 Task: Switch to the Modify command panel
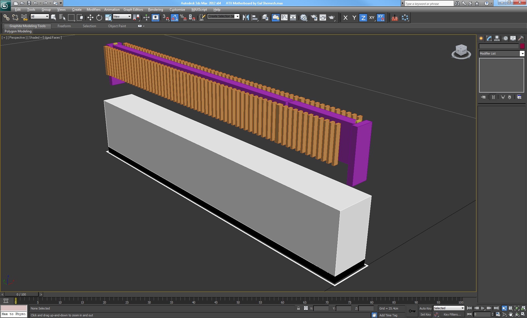coord(489,38)
